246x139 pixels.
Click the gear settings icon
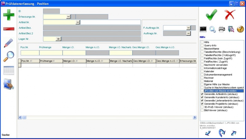click(212, 29)
